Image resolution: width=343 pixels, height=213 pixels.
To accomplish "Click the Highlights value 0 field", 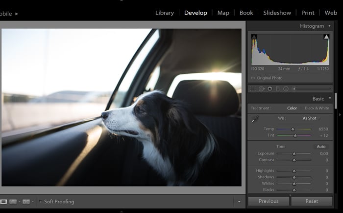I will click(x=327, y=170).
